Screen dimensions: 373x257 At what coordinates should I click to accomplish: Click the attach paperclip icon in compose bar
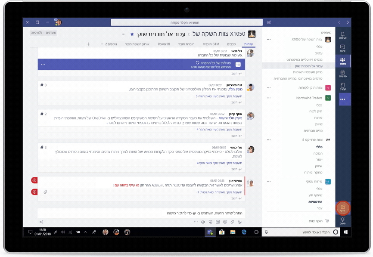pyautogui.click(x=232, y=222)
